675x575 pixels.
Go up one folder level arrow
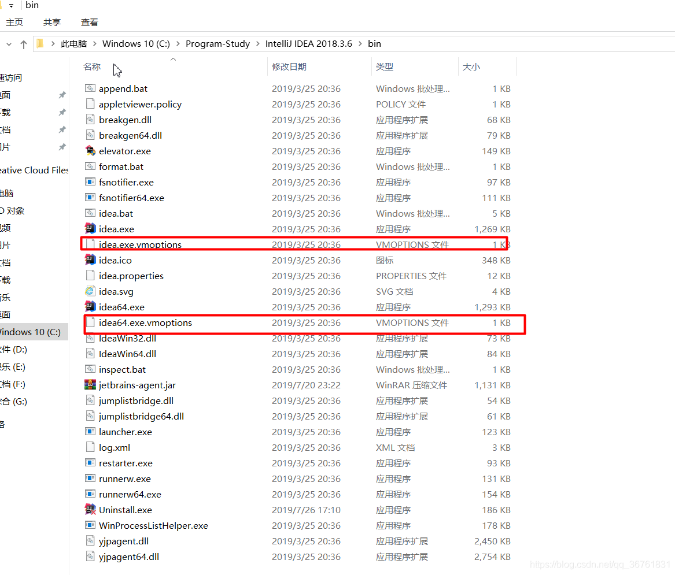[x=24, y=44]
